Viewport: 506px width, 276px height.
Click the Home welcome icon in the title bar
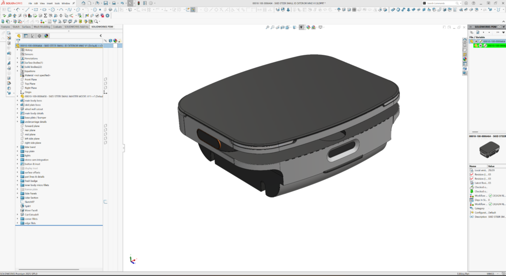pyautogui.click(x=83, y=3)
